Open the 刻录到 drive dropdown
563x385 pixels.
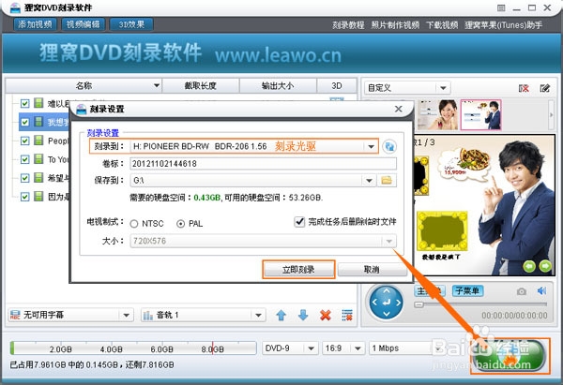pos(371,146)
